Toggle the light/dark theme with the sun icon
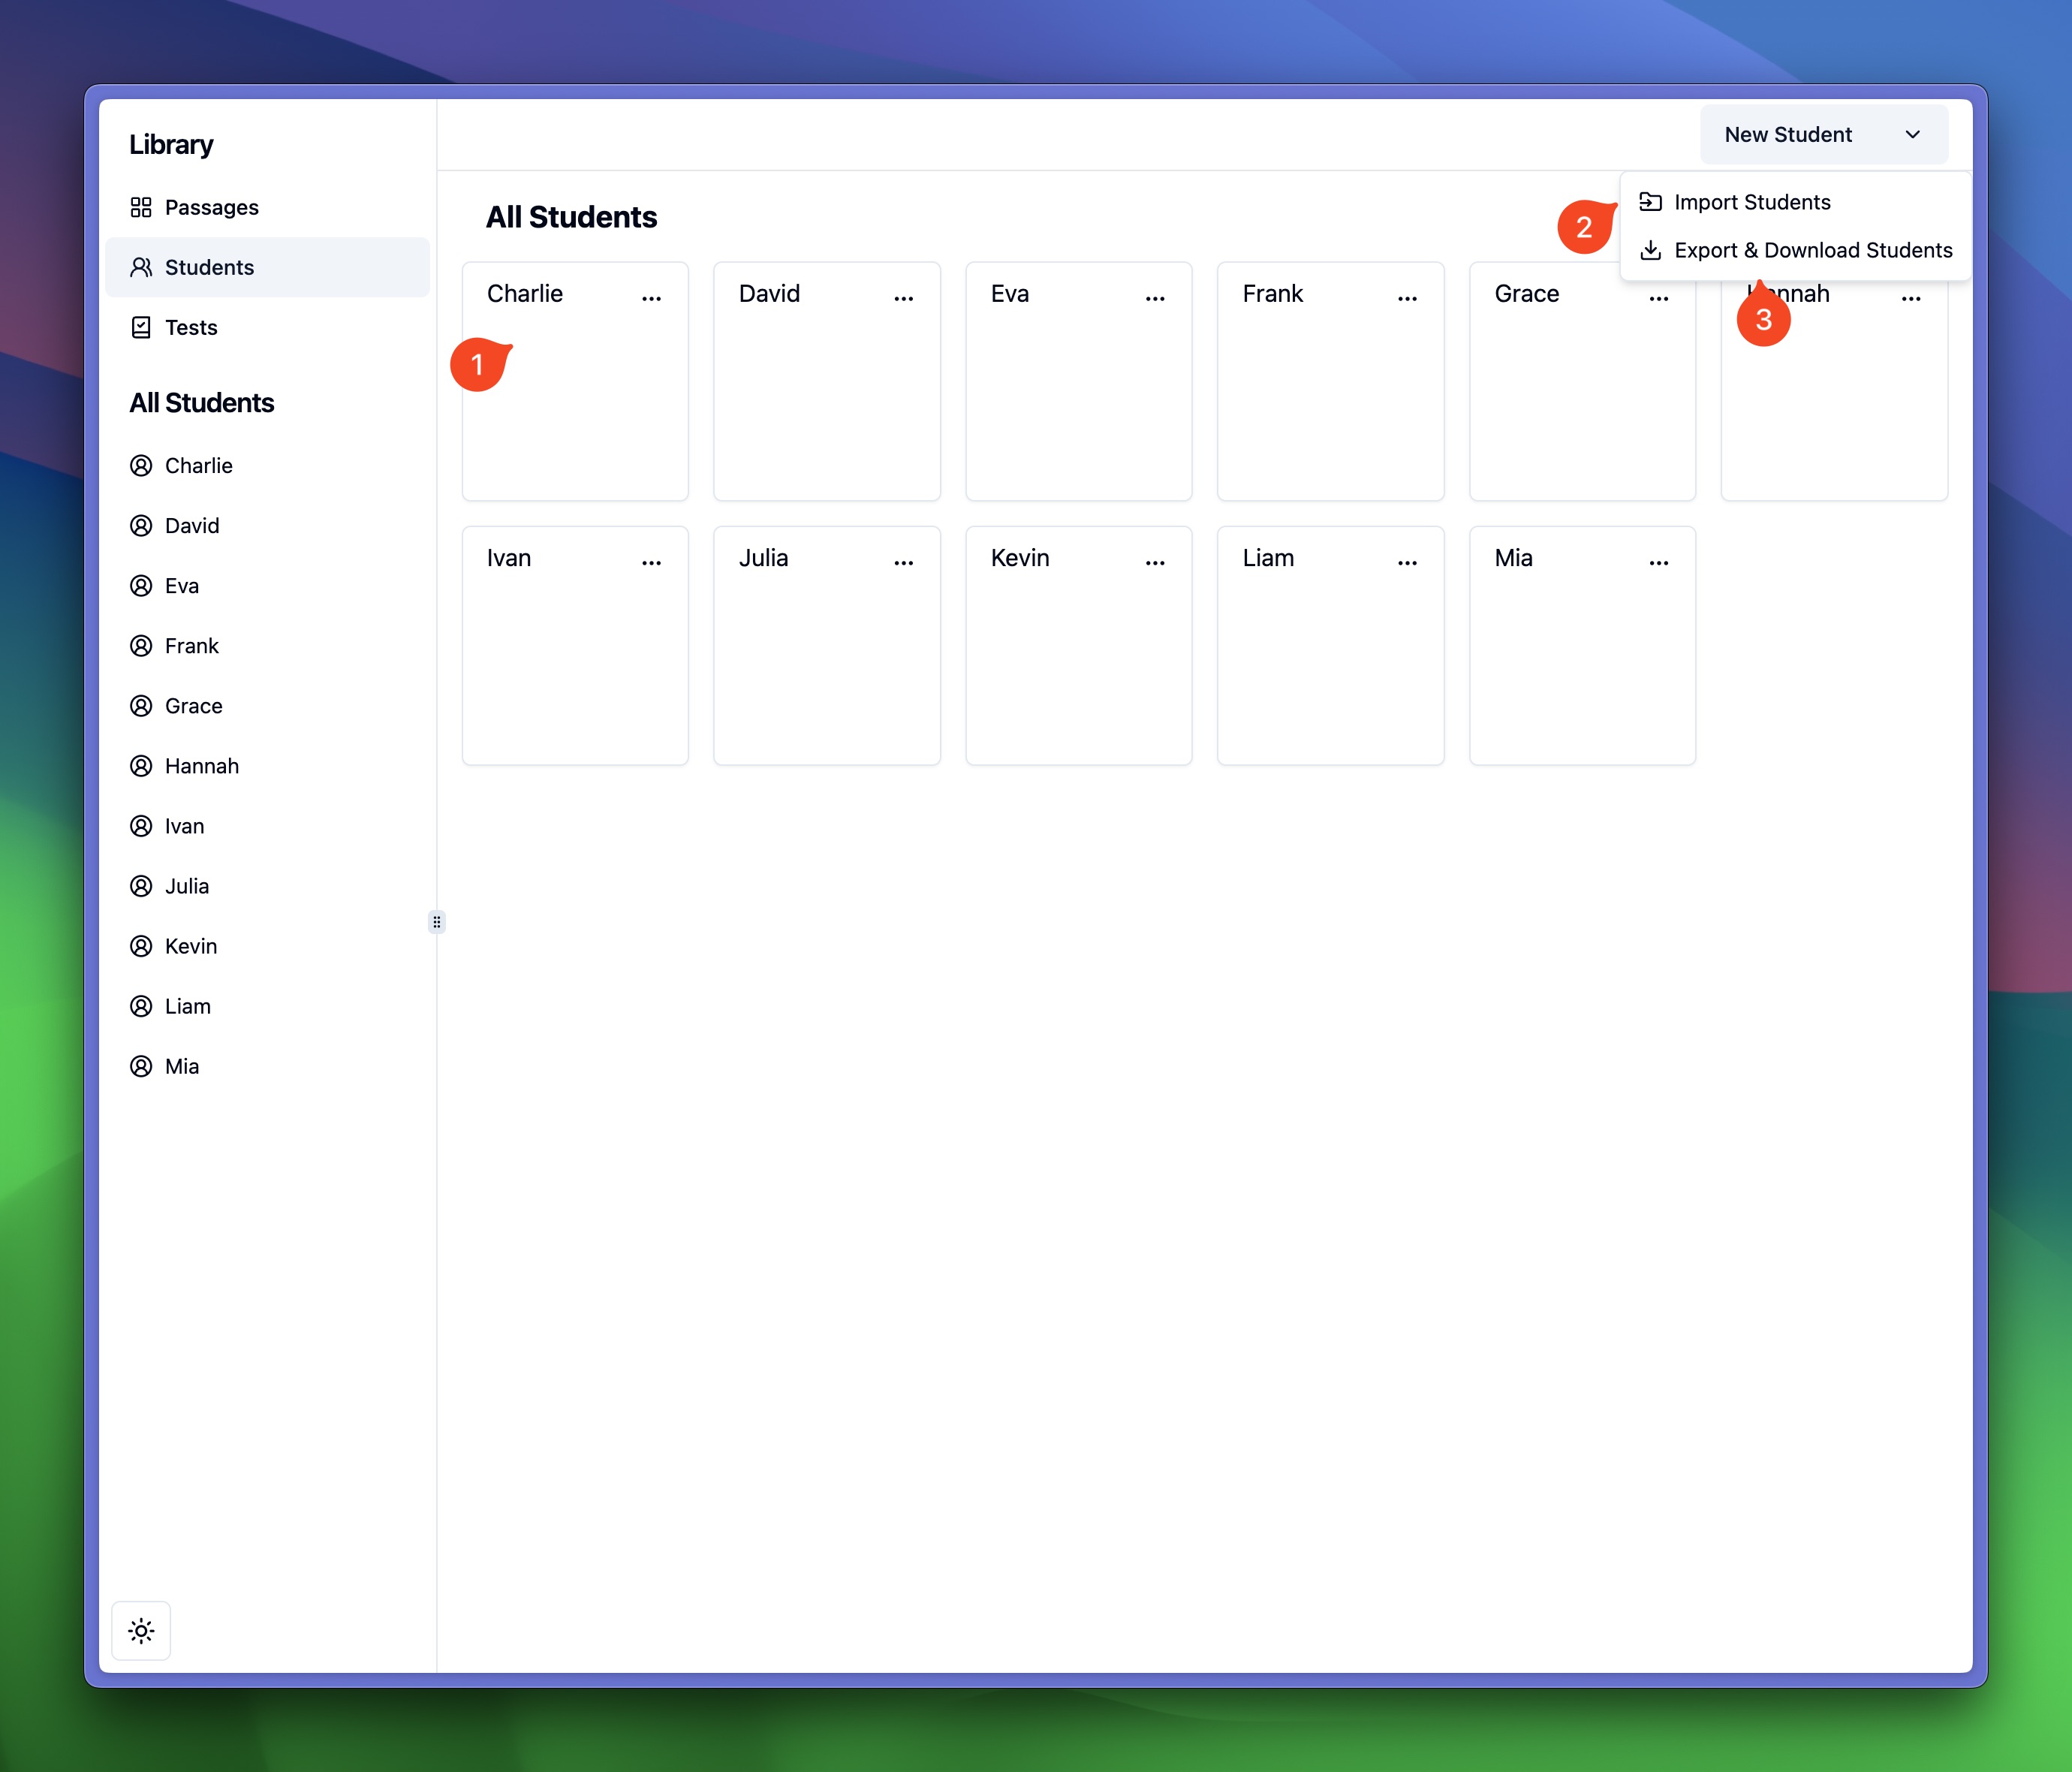 click(x=141, y=1630)
